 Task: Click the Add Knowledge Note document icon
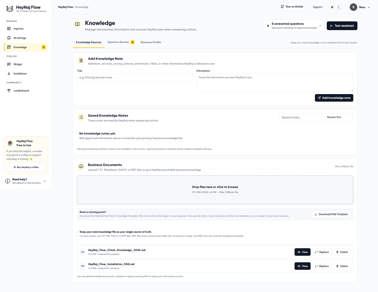coord(81,61)
